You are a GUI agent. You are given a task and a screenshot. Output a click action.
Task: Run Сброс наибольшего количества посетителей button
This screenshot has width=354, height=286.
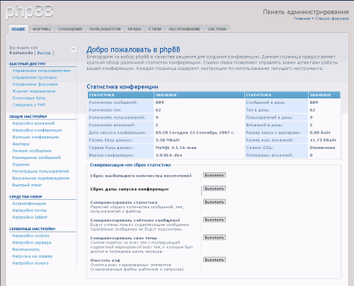point(215,175)
